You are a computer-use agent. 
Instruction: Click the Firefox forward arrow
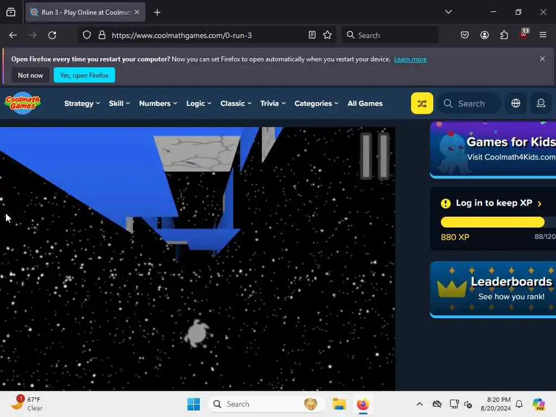32,35
